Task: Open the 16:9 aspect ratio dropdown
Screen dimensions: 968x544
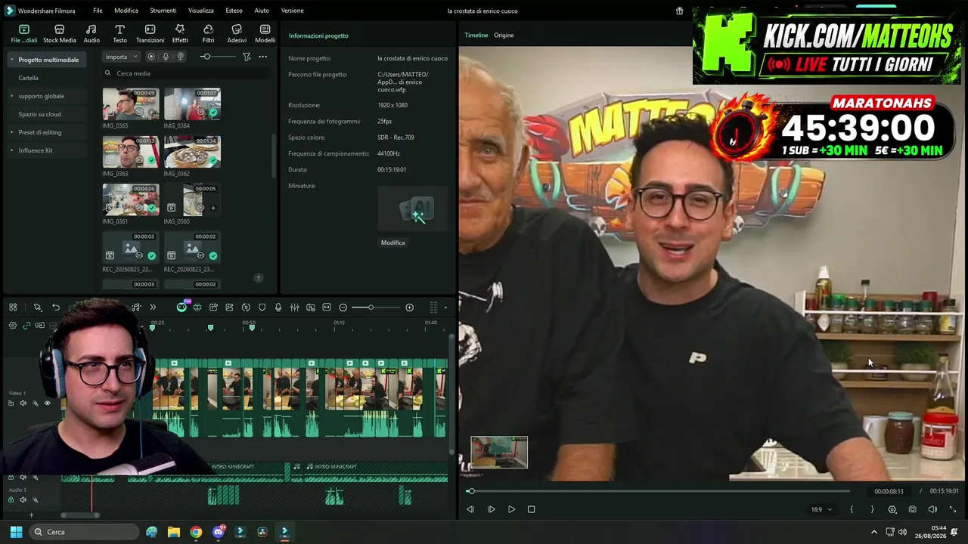Action: tap(821, 510)
